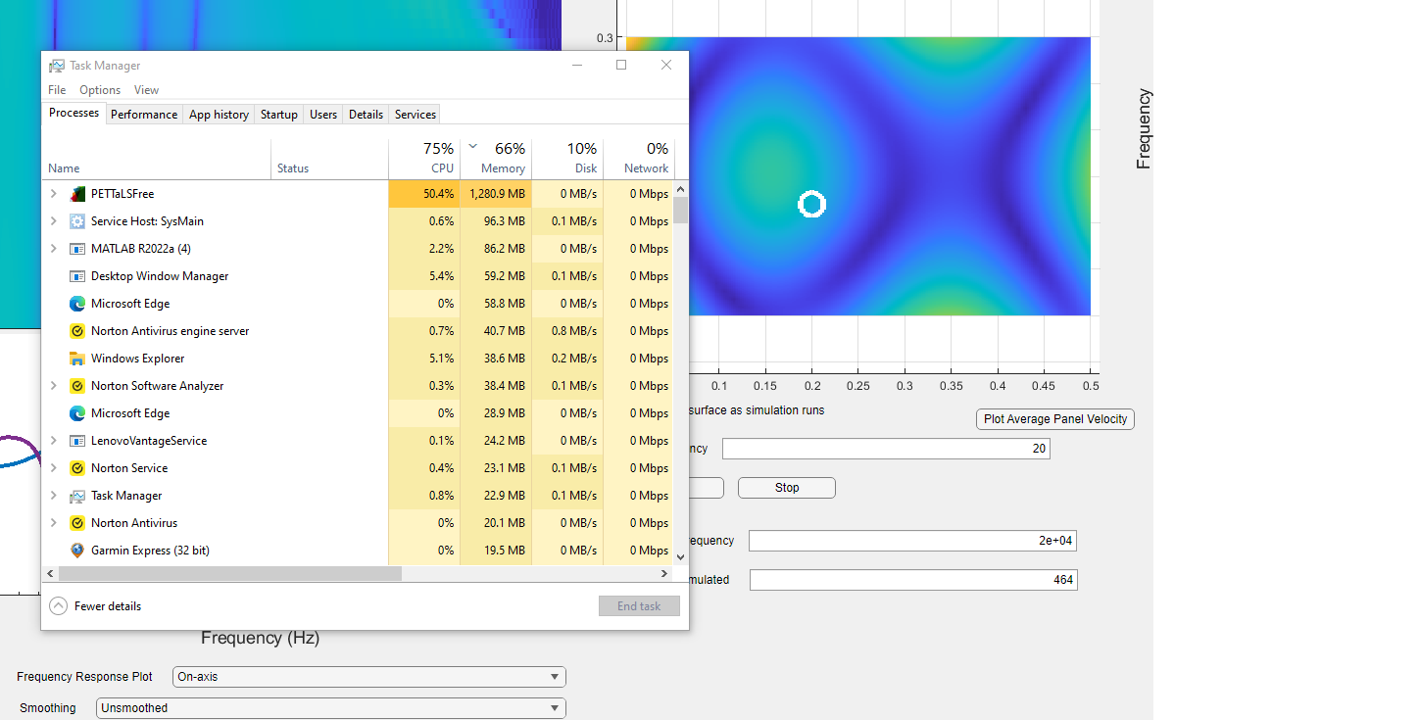Expand the Norton Software Analyzer group

[53, 386]
